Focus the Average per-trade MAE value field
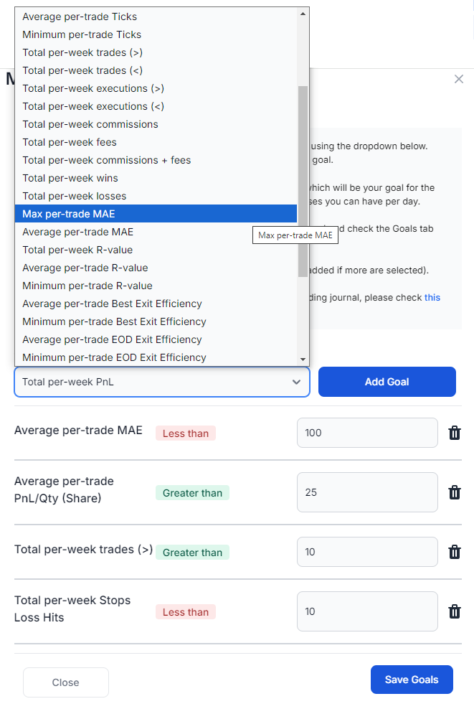 367,433
